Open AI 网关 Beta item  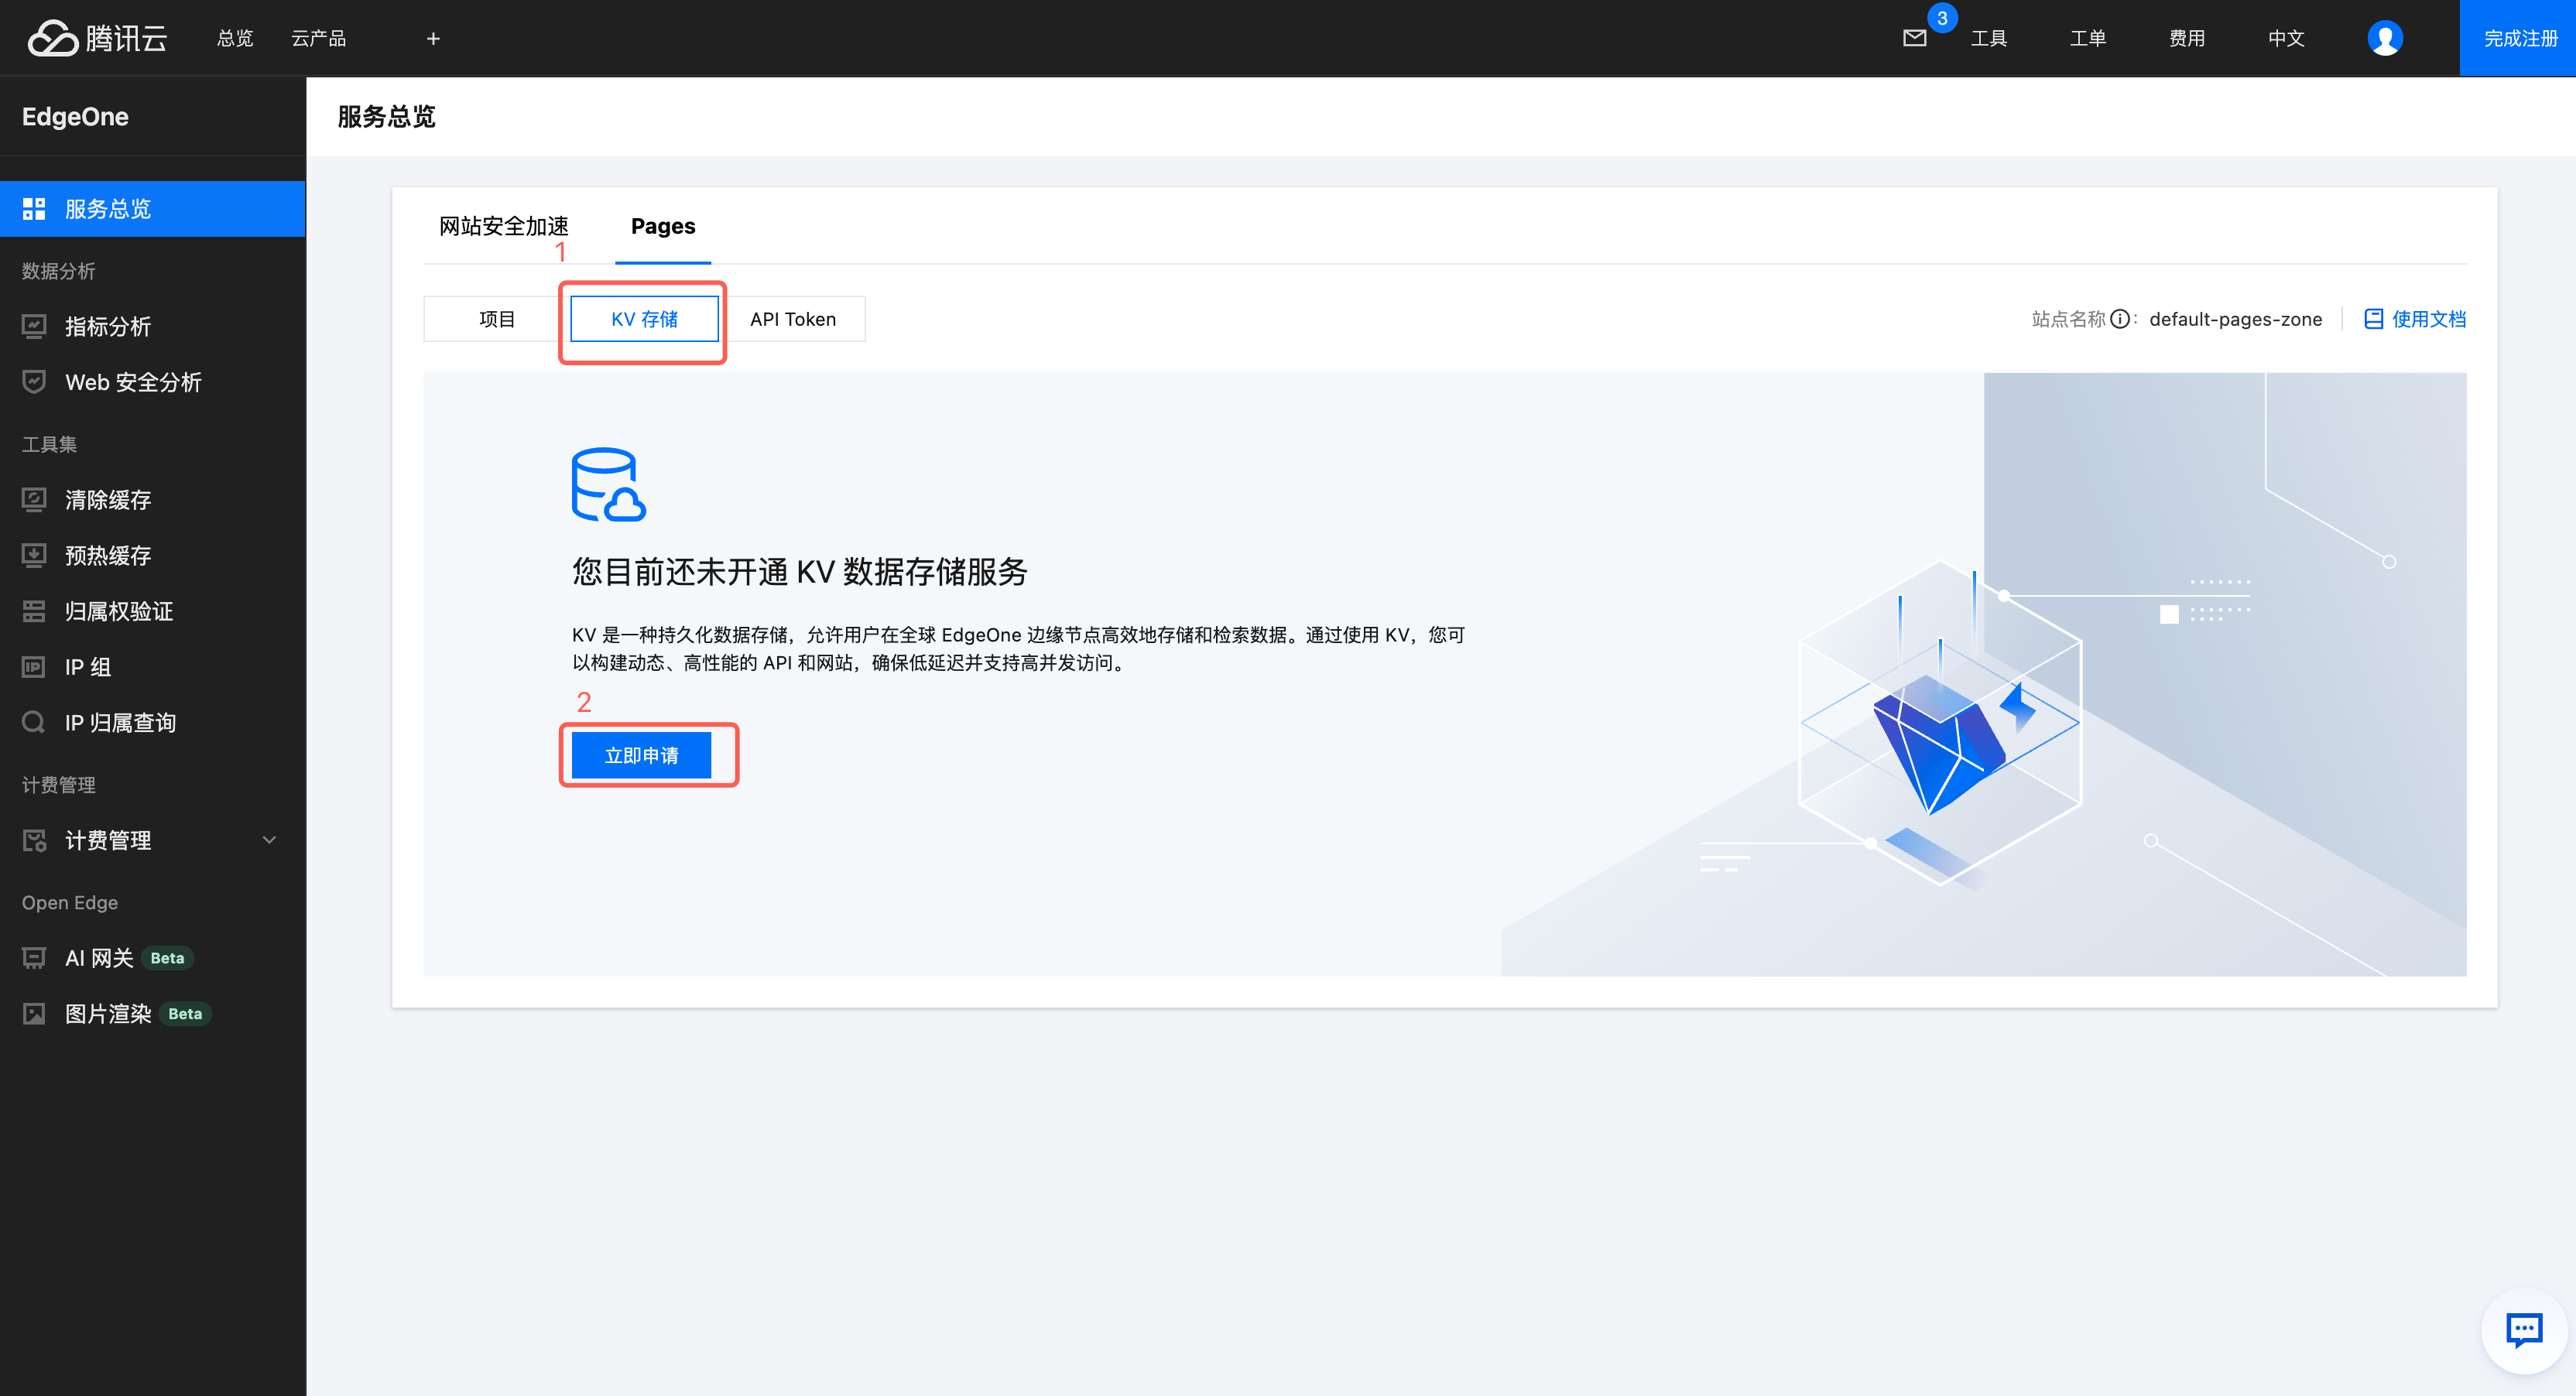tap(99, 957)
